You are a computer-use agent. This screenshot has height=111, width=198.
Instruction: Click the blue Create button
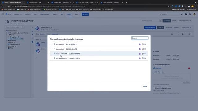[85, 14]
